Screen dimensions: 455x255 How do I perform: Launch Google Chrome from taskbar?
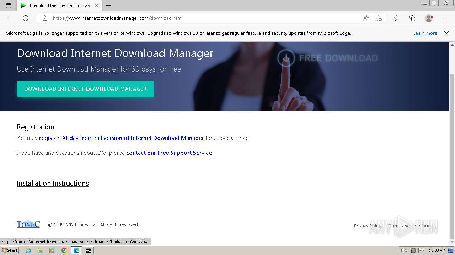coord(64,250)
